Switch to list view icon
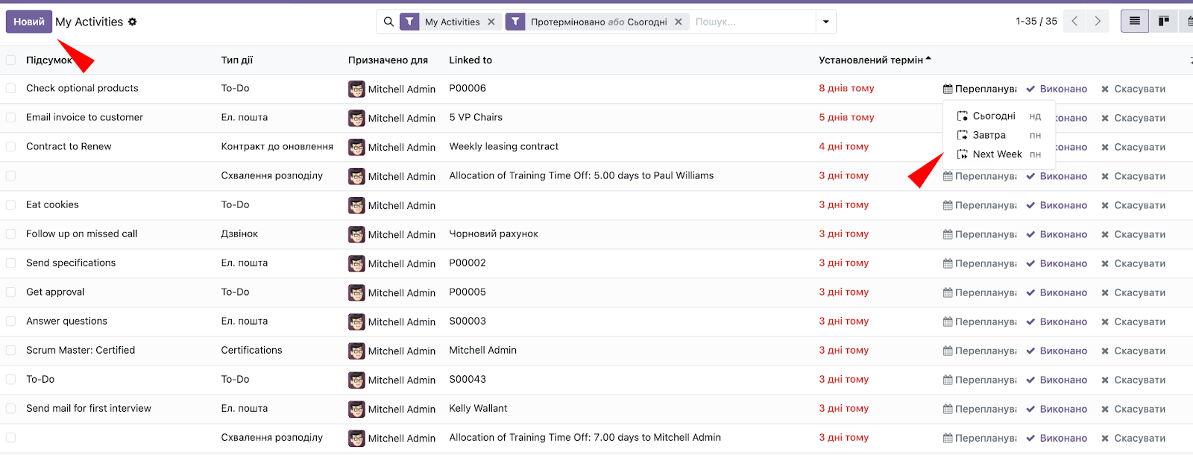 coord(1134,22)
